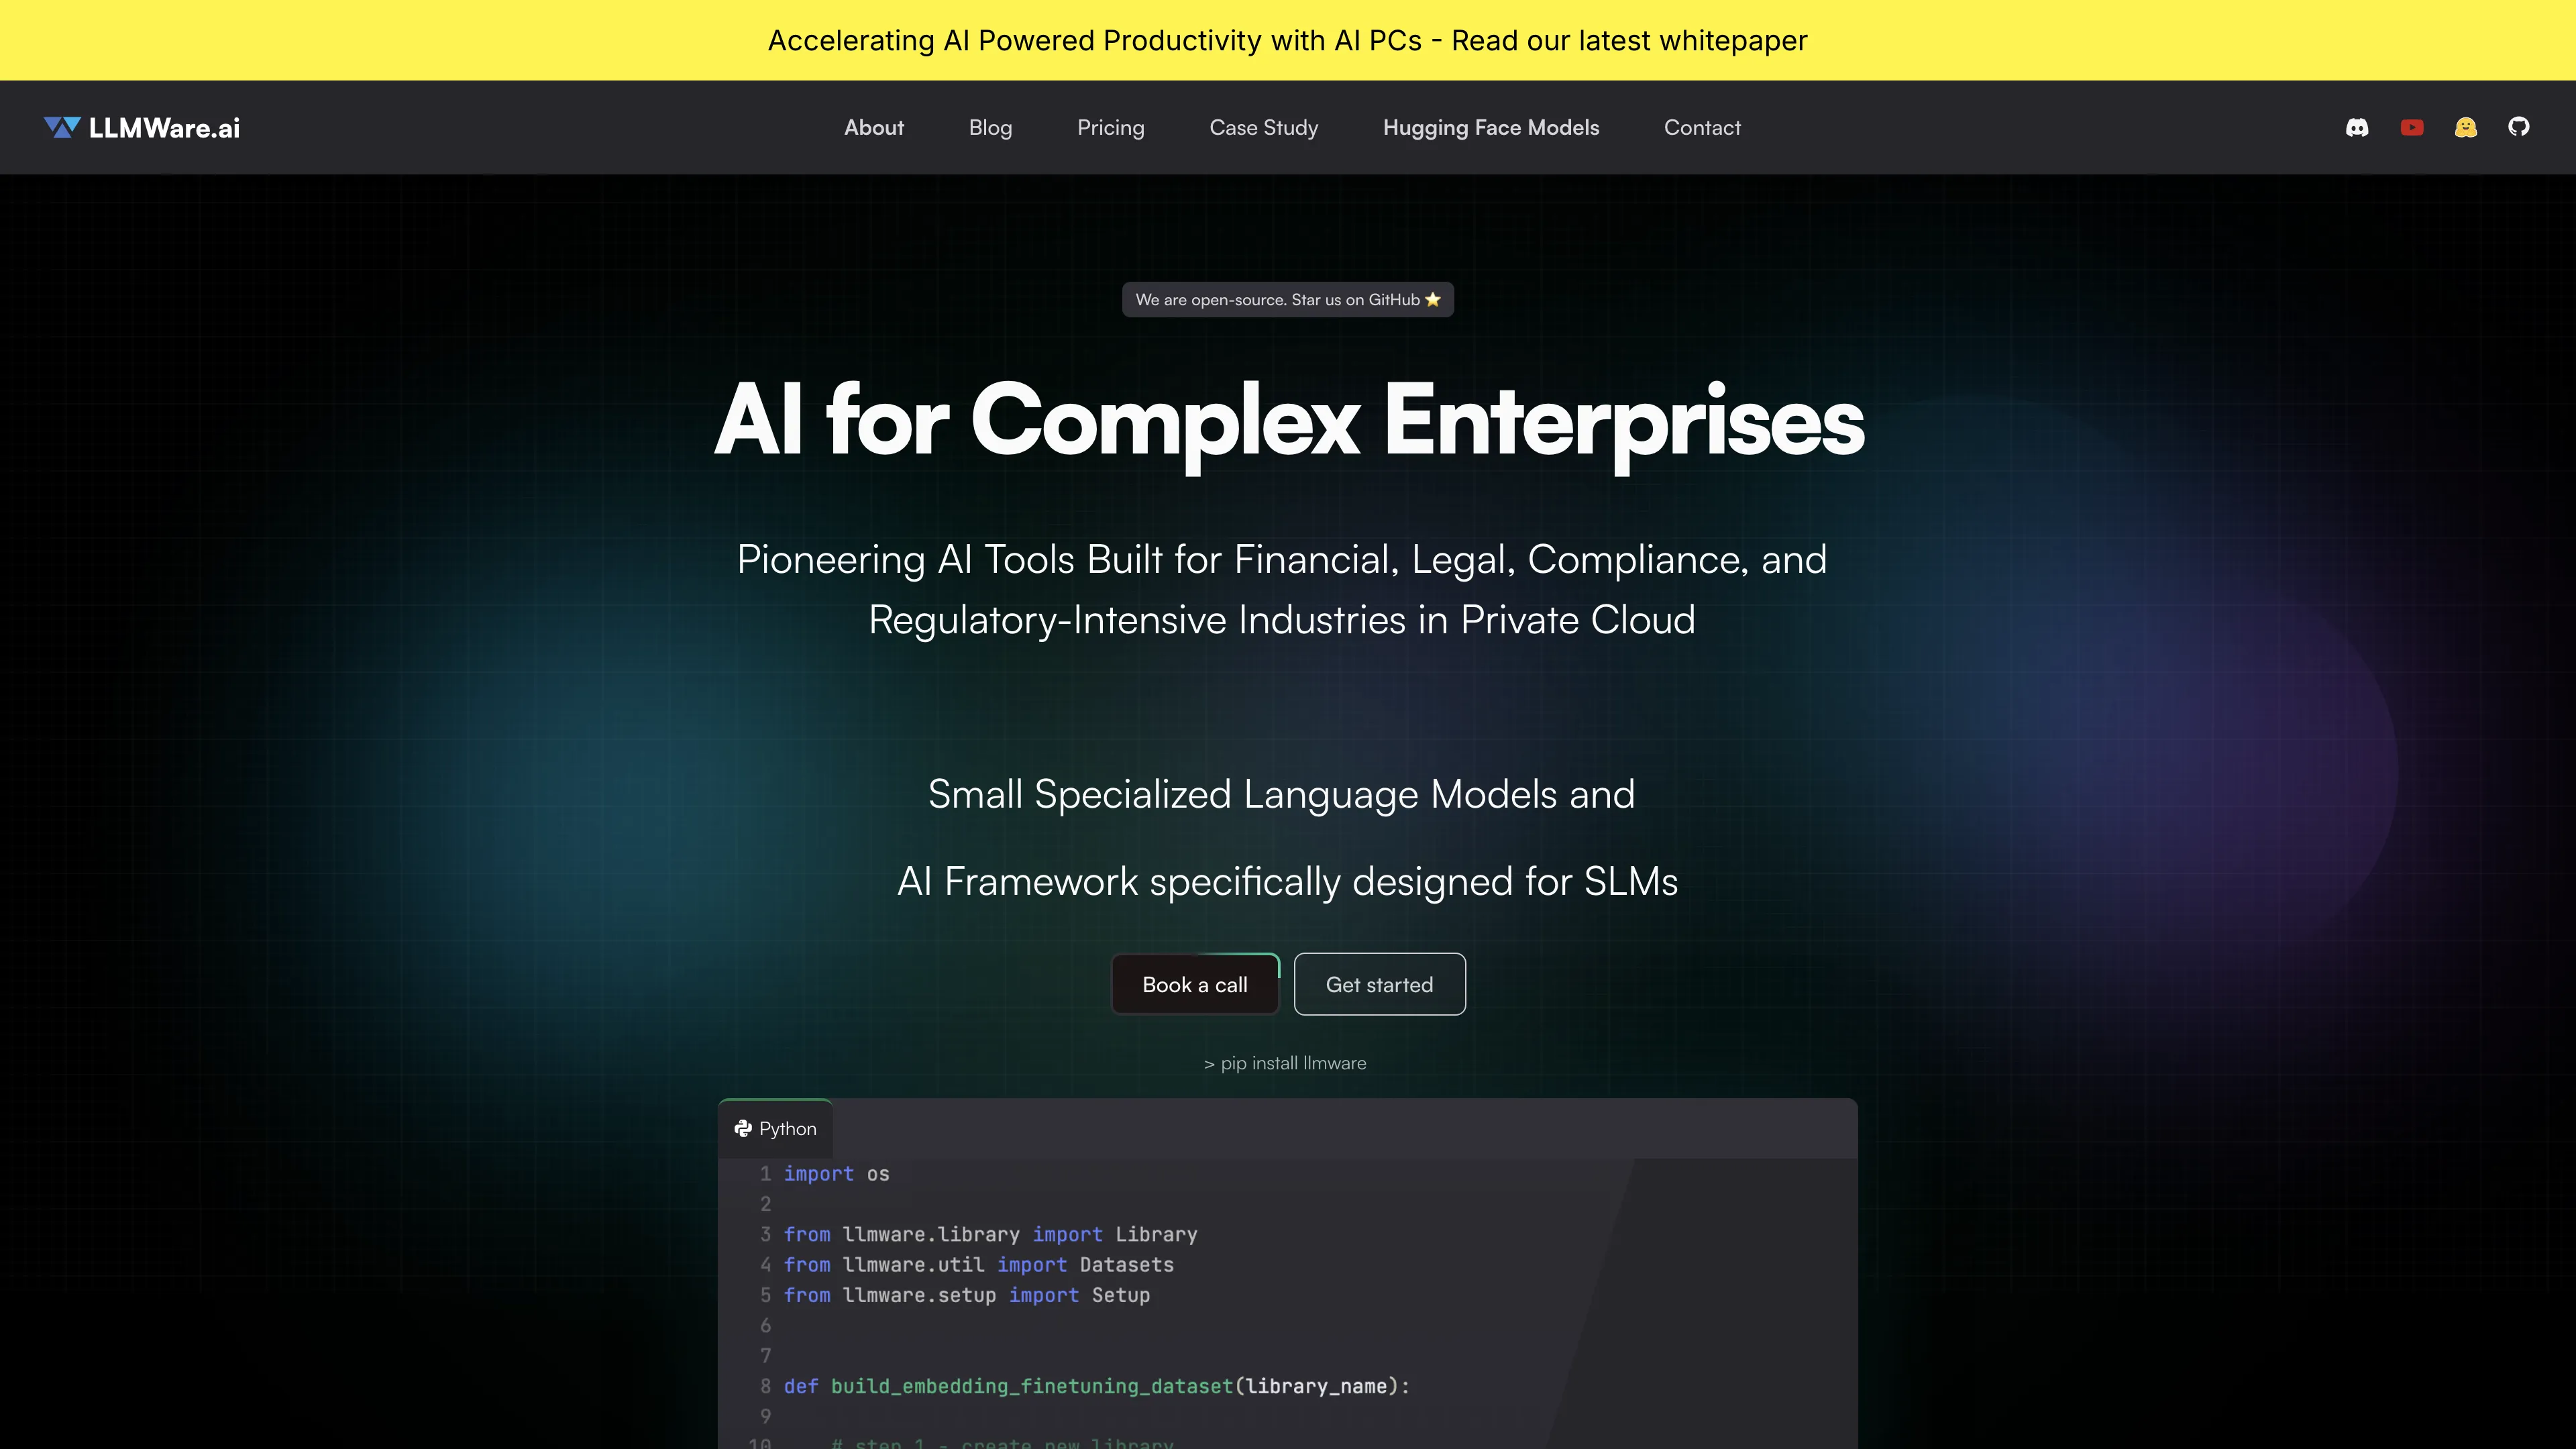Click code line importing Datasets
This screenshot has height=1449, width=2576.
pos(978,1264)
